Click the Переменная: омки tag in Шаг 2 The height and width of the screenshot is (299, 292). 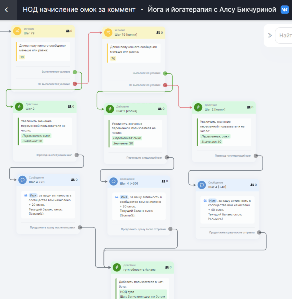pos(36,136)
